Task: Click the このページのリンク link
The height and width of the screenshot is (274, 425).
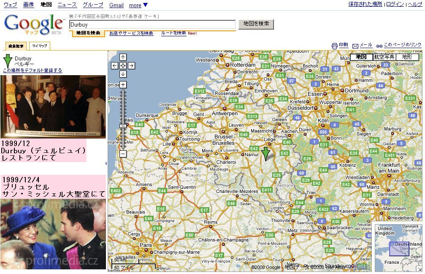Action: tap(403, 45)
